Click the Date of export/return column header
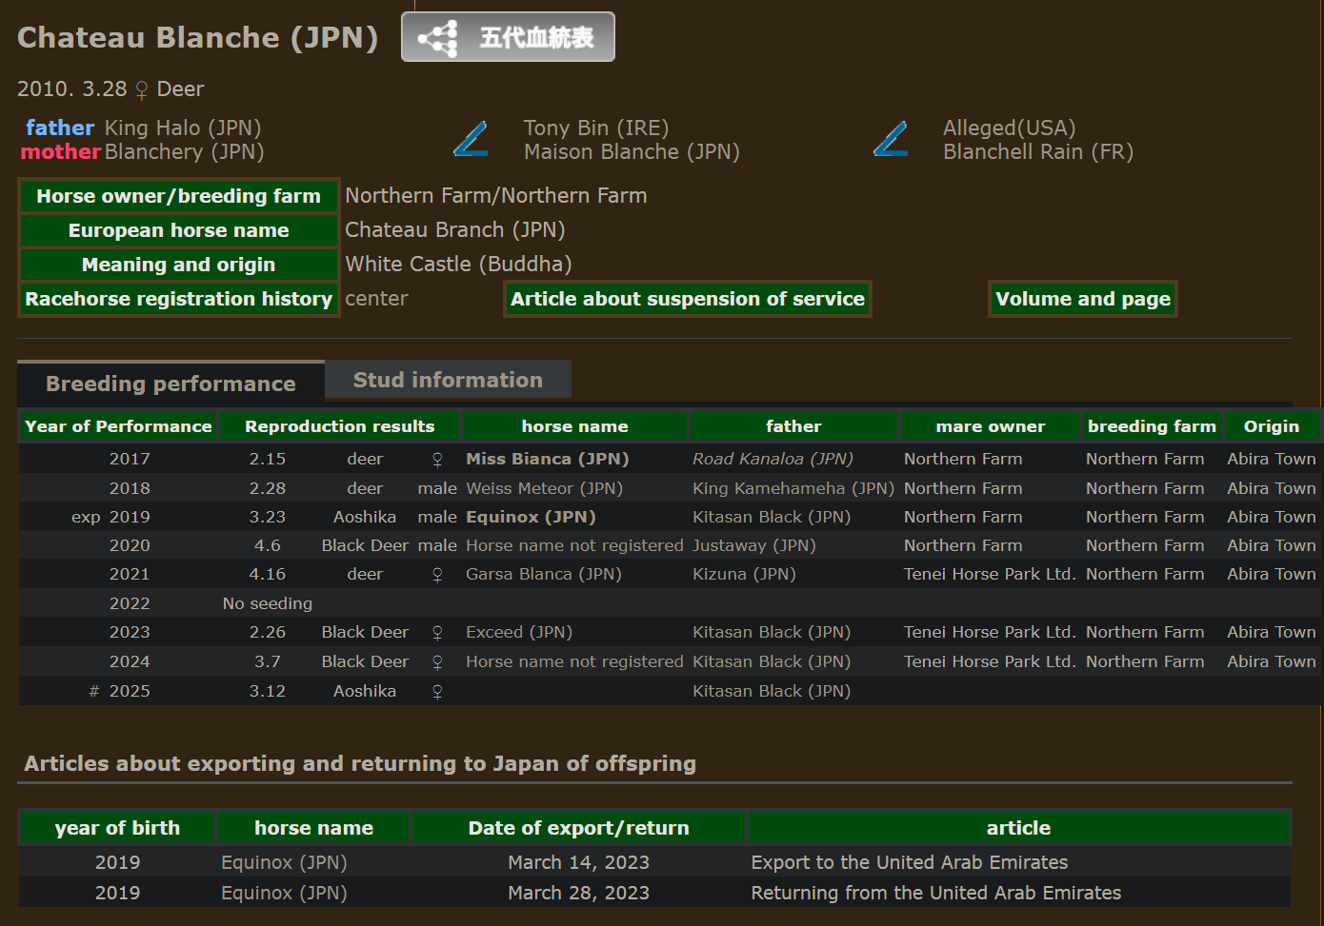 pyautogui.click(x=578, y=828)
